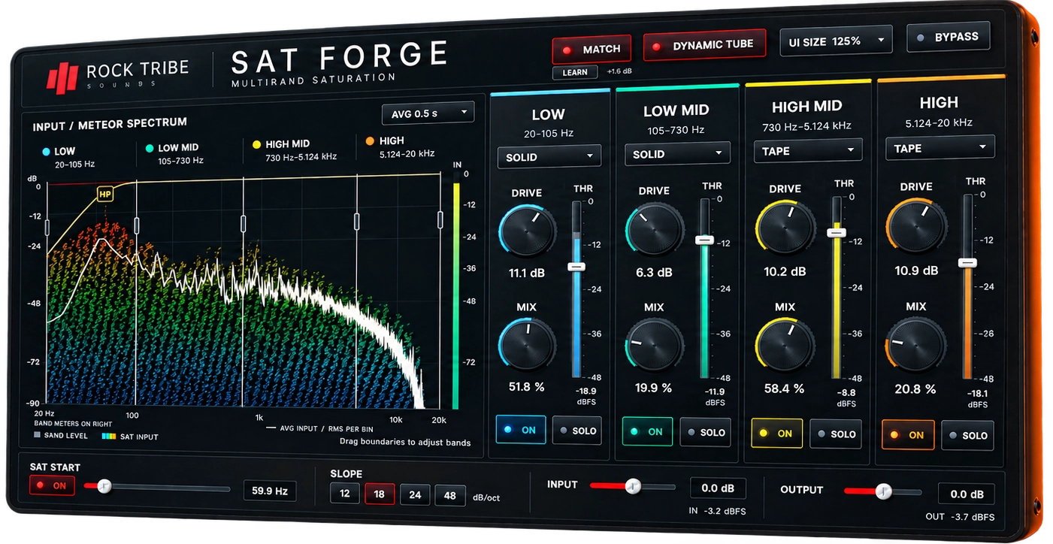Click the Rock Tribe Sounds logo icon
The image size is (1053, 544).
coord(62,78)
